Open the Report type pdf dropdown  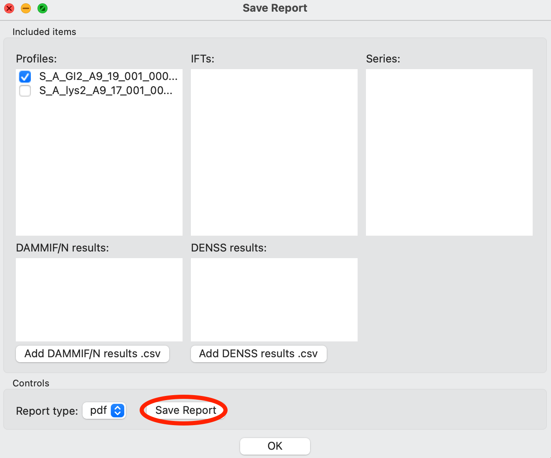[104, 411]
